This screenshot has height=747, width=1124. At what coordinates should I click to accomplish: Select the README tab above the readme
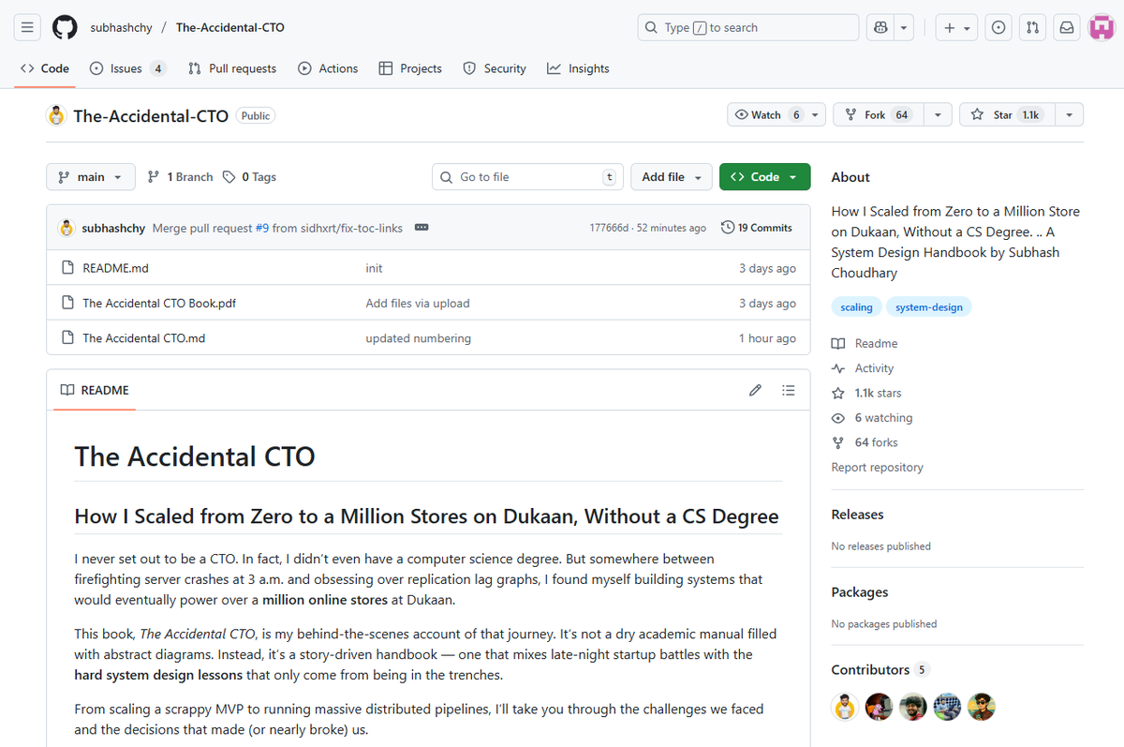click(95, 390)
